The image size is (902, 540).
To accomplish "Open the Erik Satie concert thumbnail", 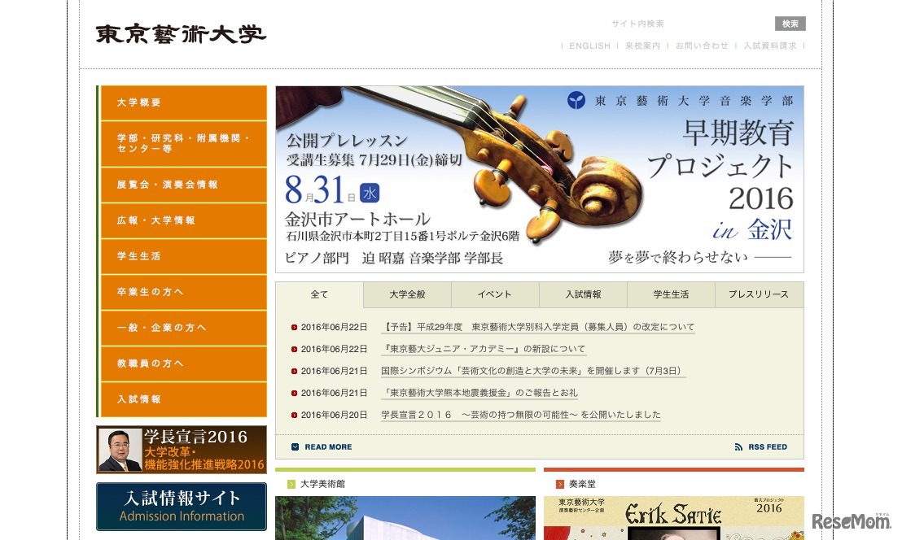I will [673, 518].
